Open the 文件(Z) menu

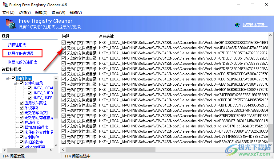8,13
